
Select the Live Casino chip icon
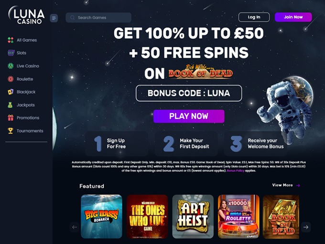[11, 66]
